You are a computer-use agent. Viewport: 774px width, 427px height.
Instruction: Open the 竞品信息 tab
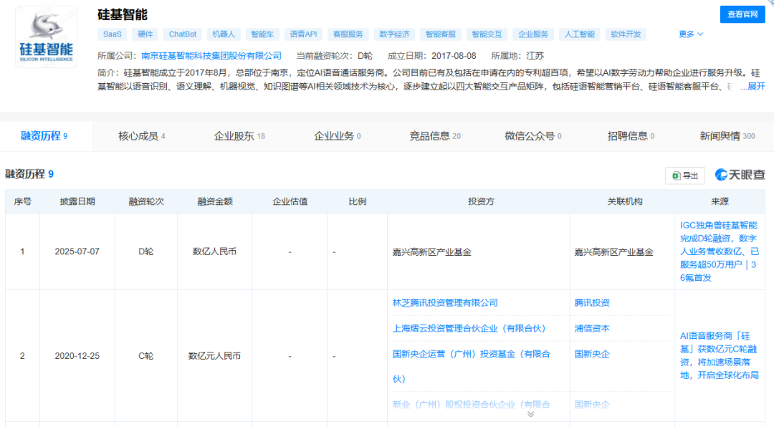pos(430,135)
